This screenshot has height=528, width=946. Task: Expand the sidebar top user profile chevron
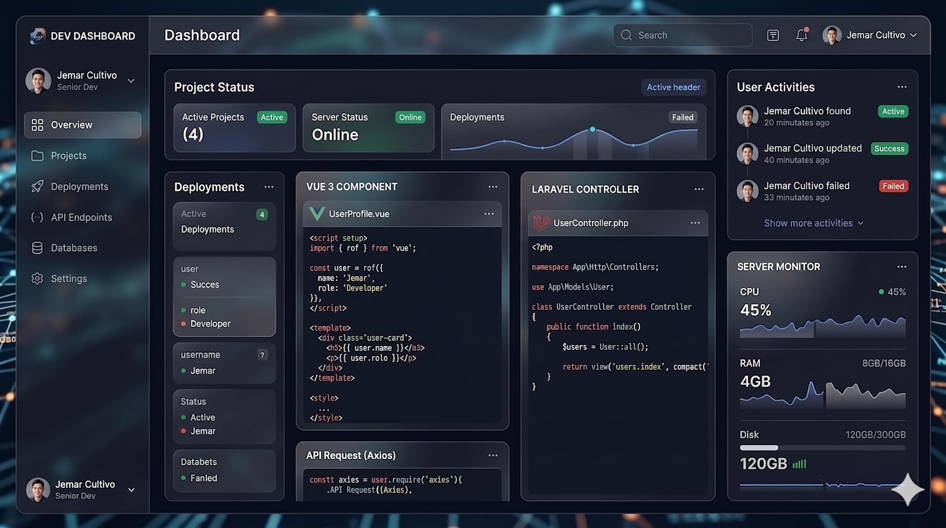coord(131,81)
